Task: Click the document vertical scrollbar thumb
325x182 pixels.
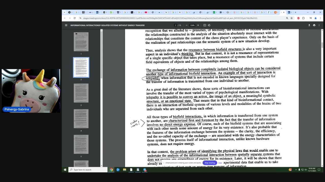Action: click(322, 45)
